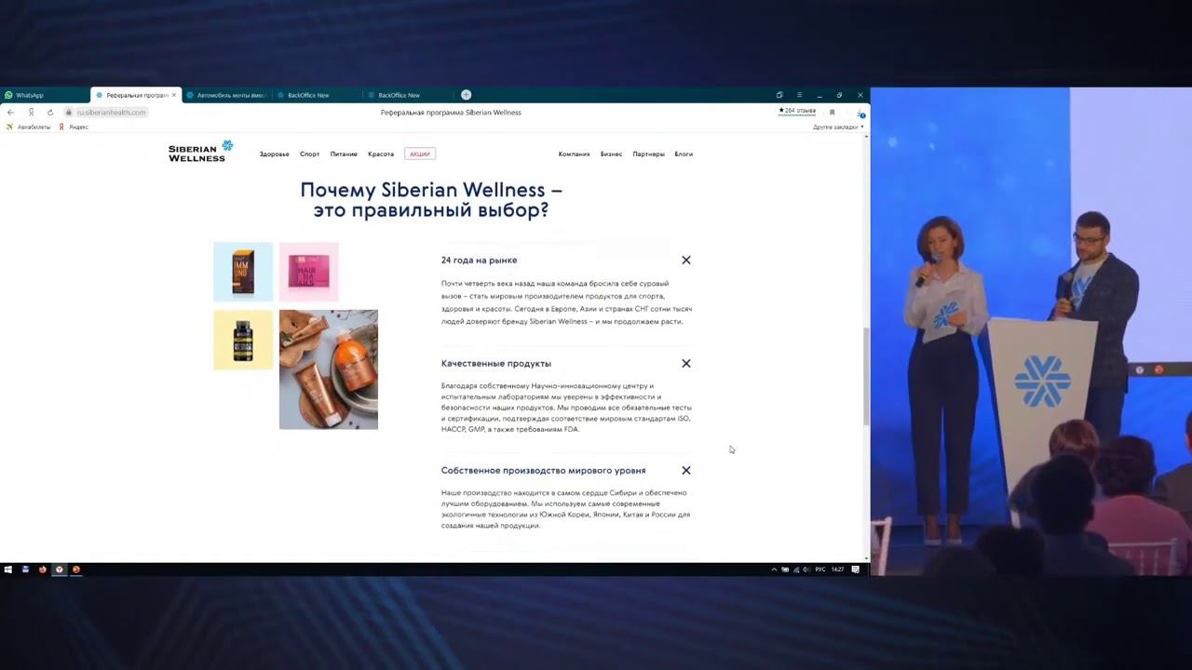Image resolution: width=1192 pixels, height=670 pixels.
Task: Click the cosmetics bottles photo
Action: click(x=329, y=369)
